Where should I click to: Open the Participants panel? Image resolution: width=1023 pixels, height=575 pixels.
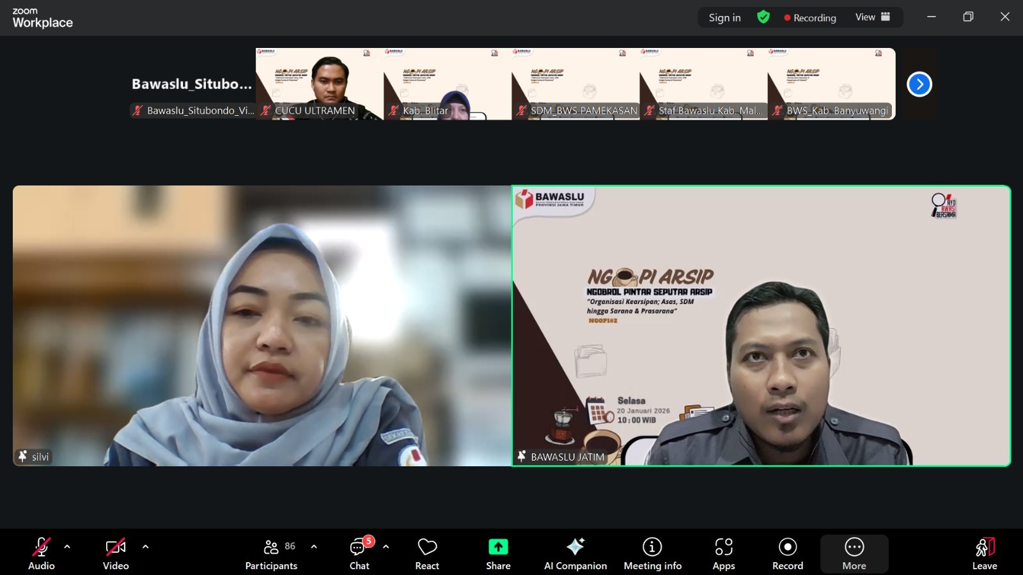[271, 554]
